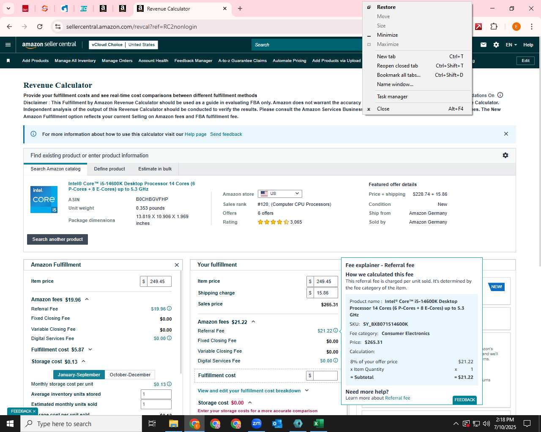The height and width of the screenshot is (432, 541).
Task: Open the EN language dropdown
Action: click(511, 45)
